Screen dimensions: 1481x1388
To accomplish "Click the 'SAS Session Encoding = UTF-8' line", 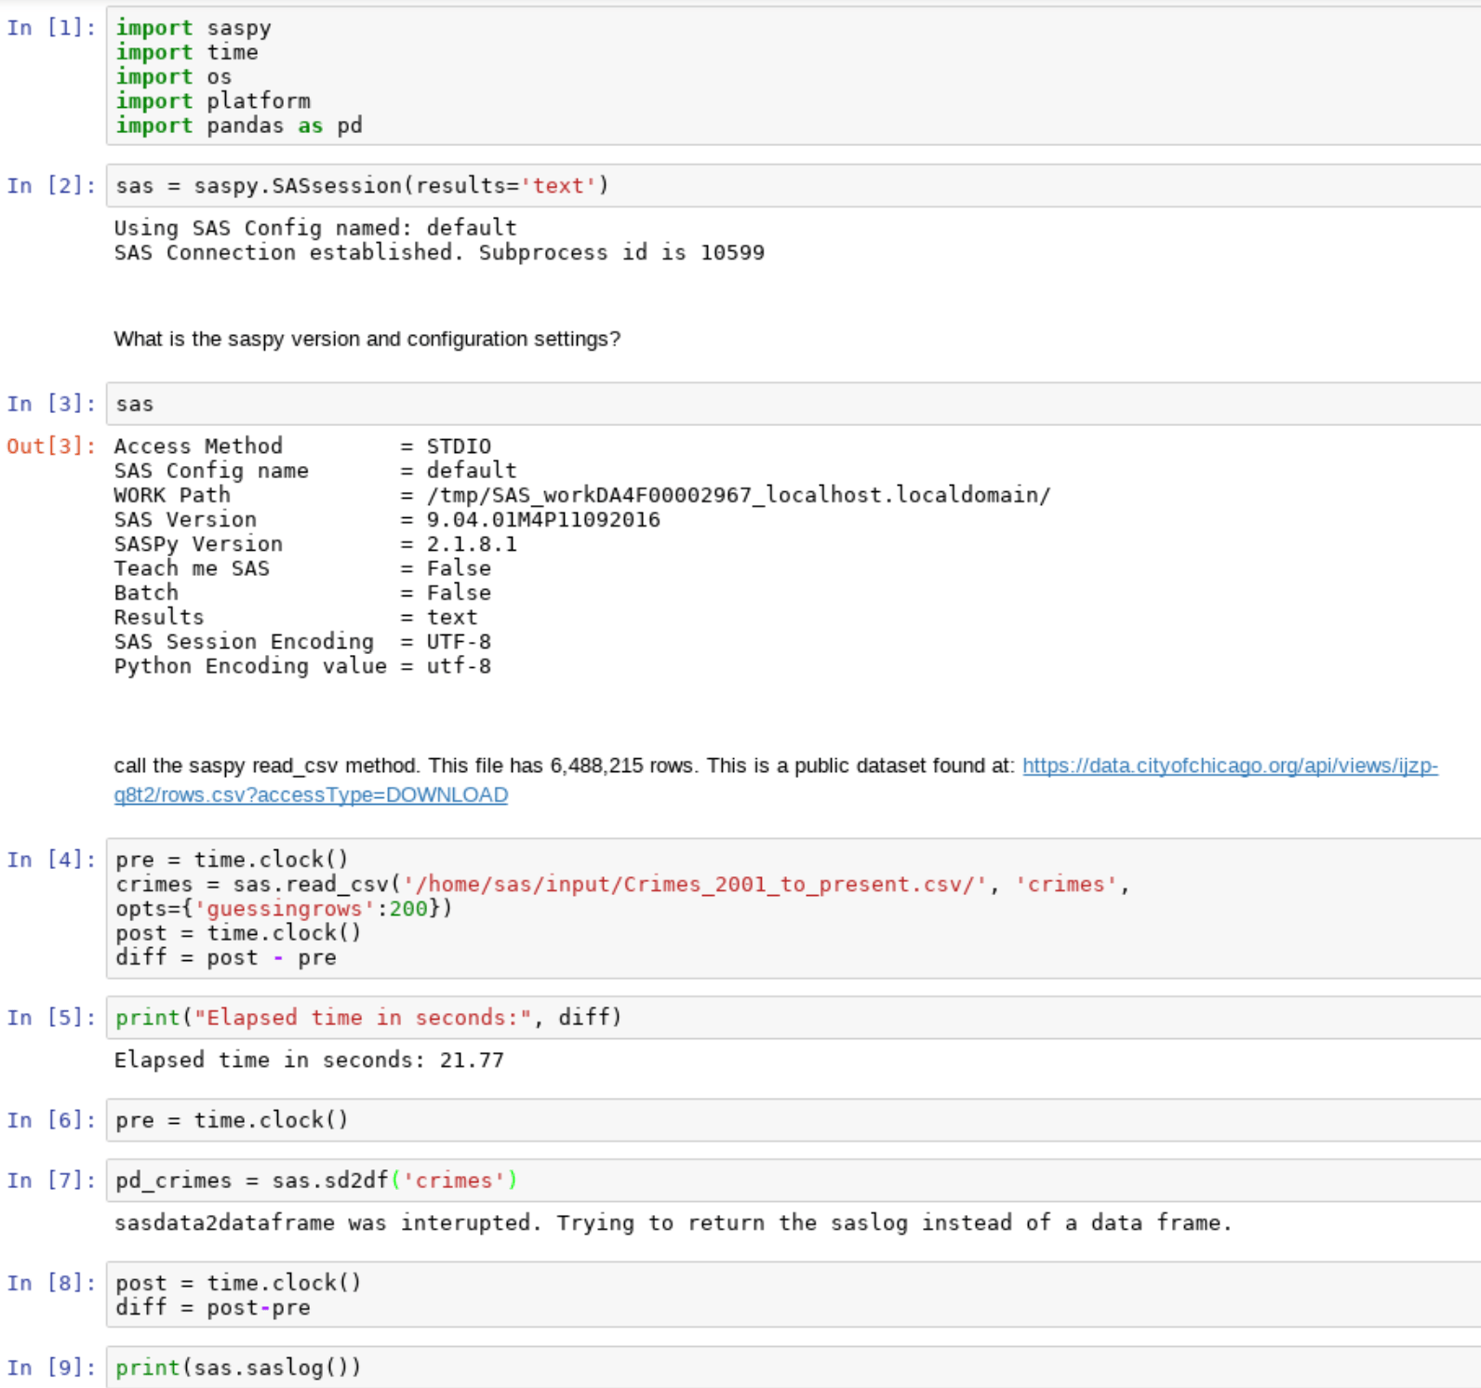I will point(302,642).
